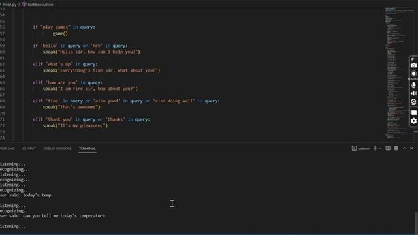The width and height of the screenshot is (418, 235).
Task: Click taskExecution in the breadcrumb
Action: pyautogui.click(x=40, y=5)
